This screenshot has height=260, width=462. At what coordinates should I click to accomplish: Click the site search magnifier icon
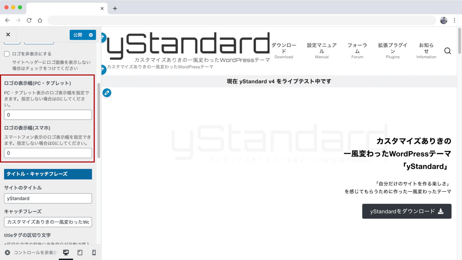pos(448,51)
